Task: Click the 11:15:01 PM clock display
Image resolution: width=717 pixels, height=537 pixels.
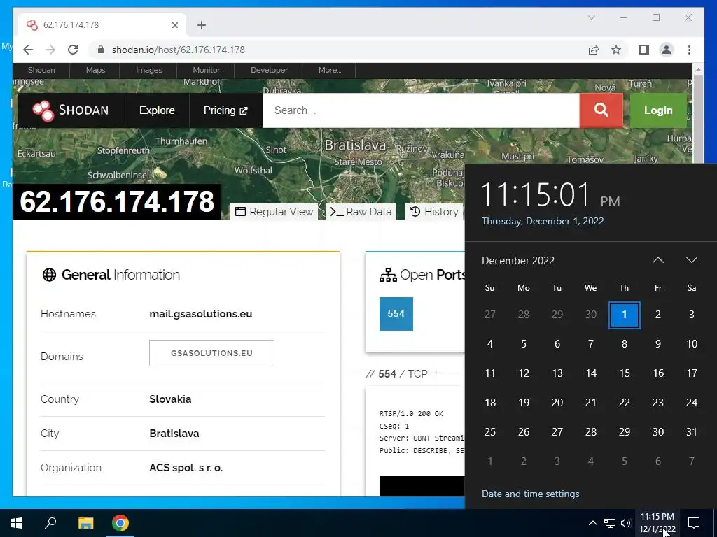Action: point(550,195)
